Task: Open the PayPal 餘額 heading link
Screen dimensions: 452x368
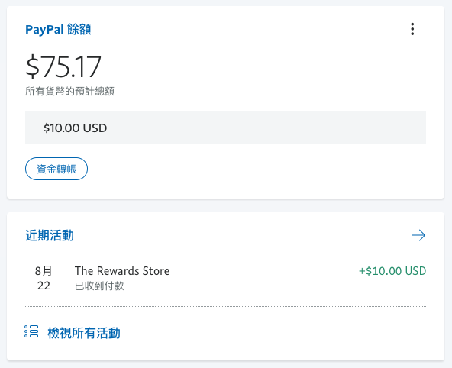Action: [x=58, y=29]
